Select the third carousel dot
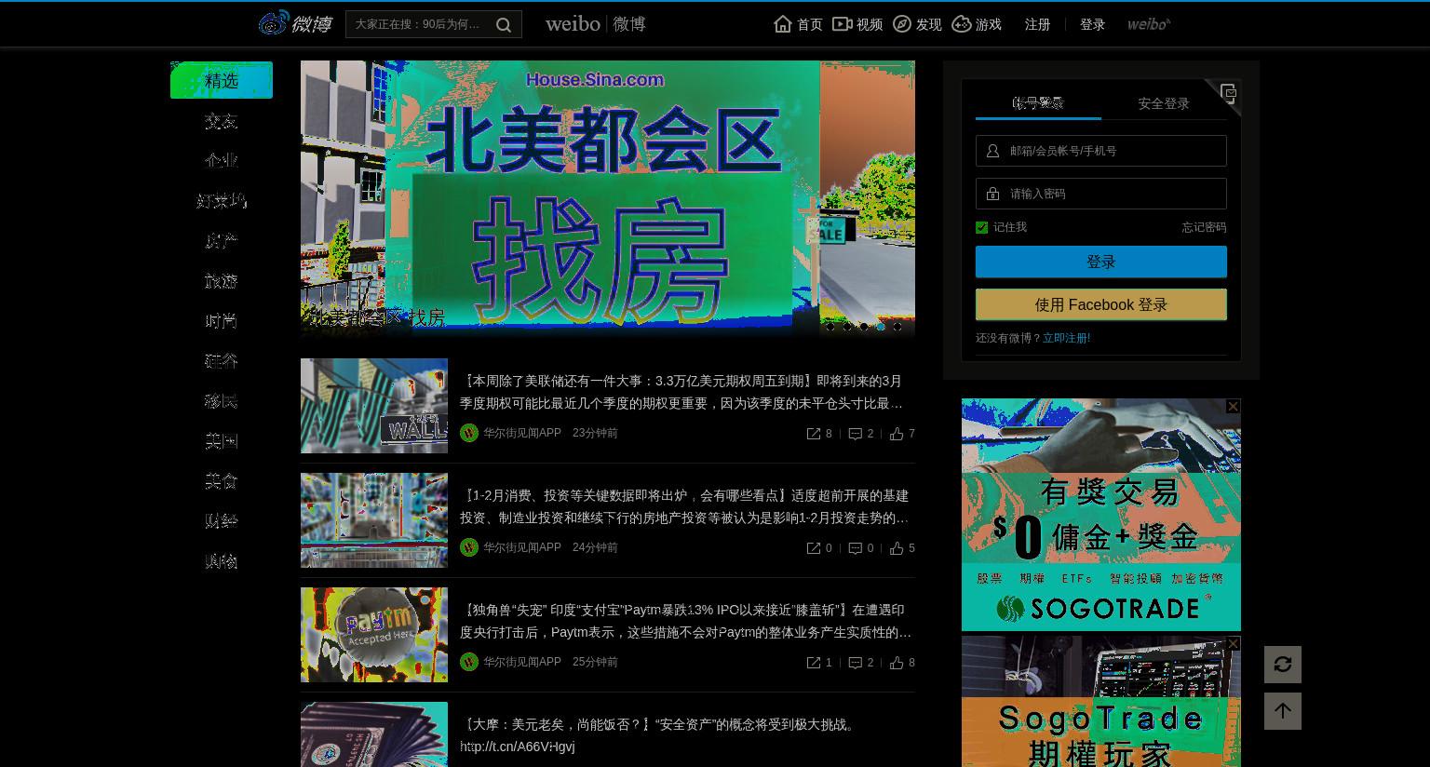 pyautogui.click(x=864, y=327)
